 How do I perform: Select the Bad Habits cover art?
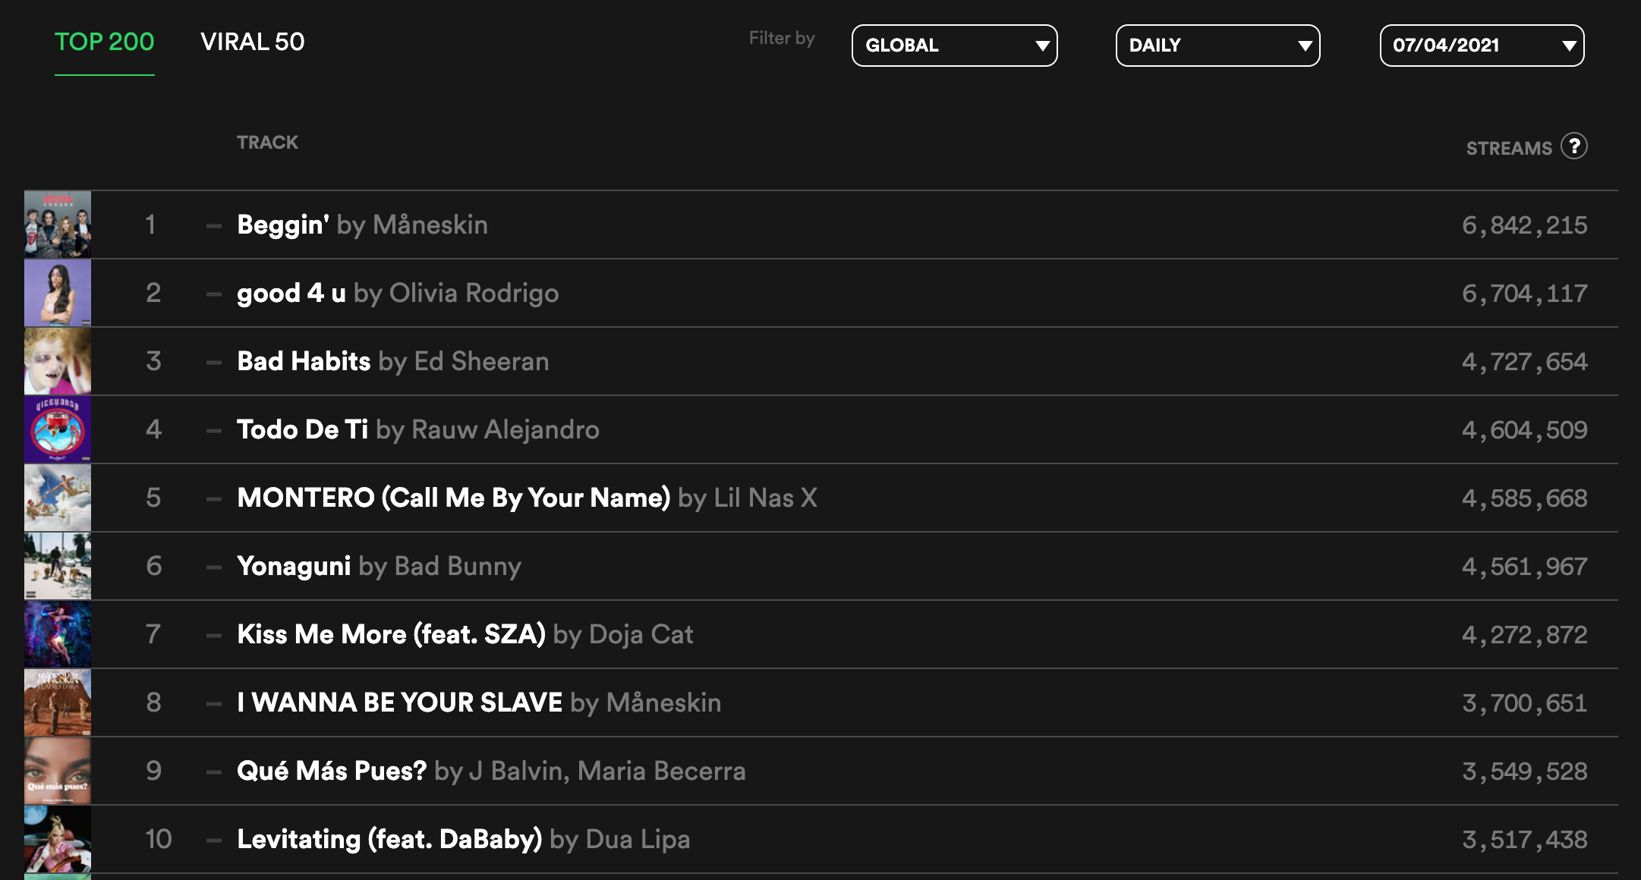[58, 361]
